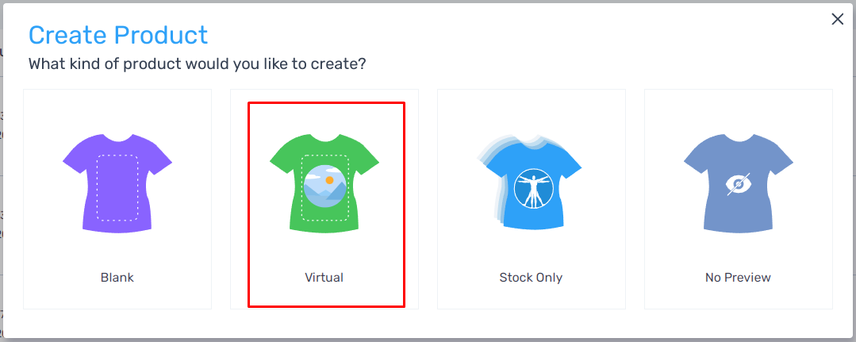Click the dashed print area on the purple shirt
Viewport: 856px width, 342px height.
117,187
